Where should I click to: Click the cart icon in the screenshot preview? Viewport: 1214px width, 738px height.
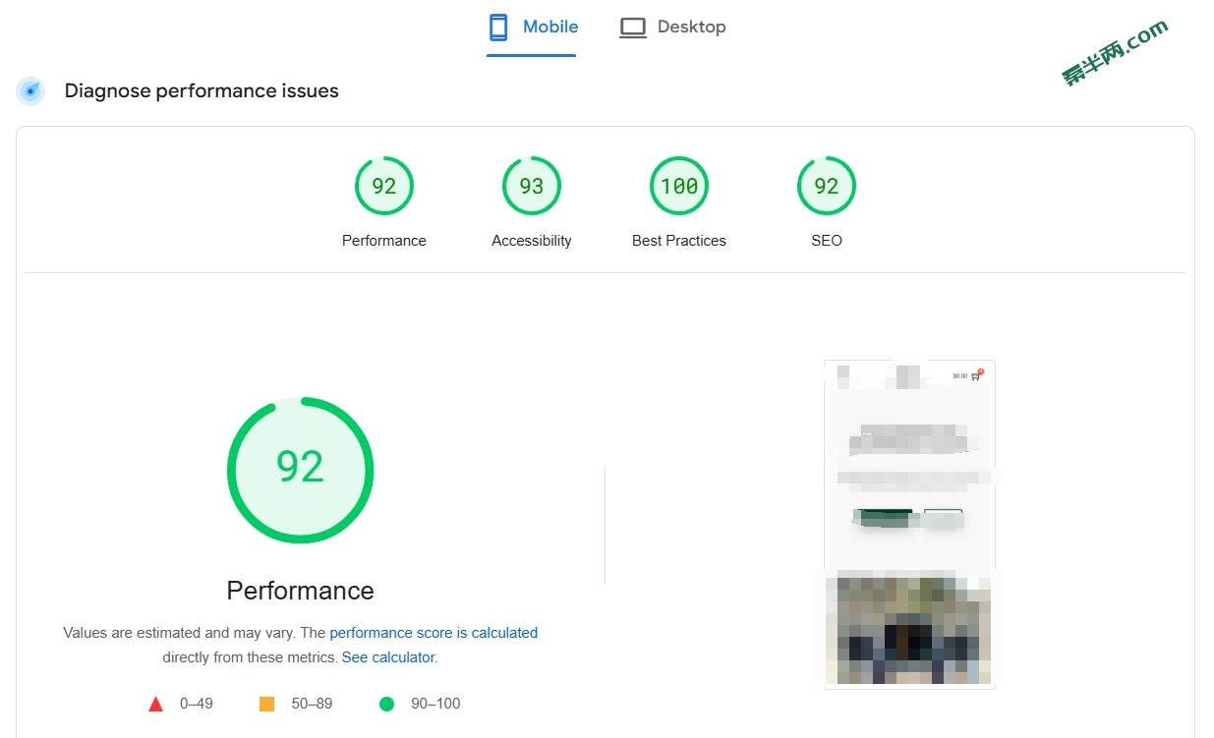(976, 375)
